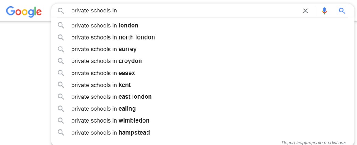Select suggestion 'private schools in ealing'
The width and height of the screenshot is (357, 145).
203,109
